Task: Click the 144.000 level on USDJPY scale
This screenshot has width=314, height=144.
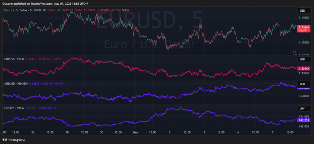Action: pos(303,117)
